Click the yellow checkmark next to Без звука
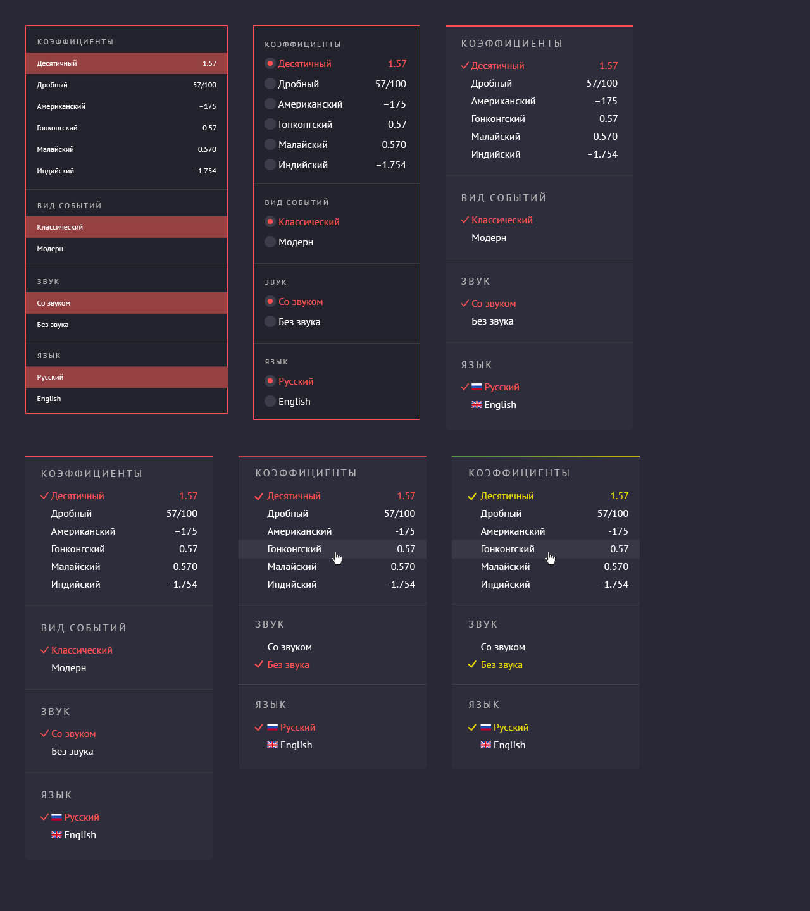Image resolution: width=810 pixels, height=911 pixels. coord(472,665)
